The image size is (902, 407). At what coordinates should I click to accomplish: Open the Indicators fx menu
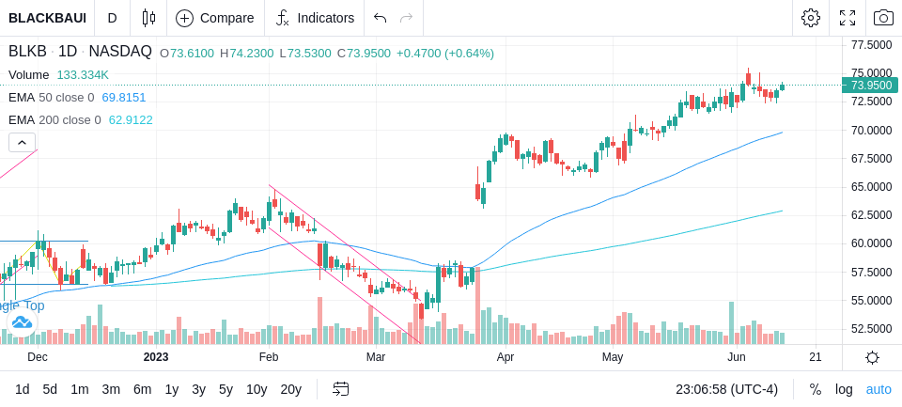coord(283,19)
